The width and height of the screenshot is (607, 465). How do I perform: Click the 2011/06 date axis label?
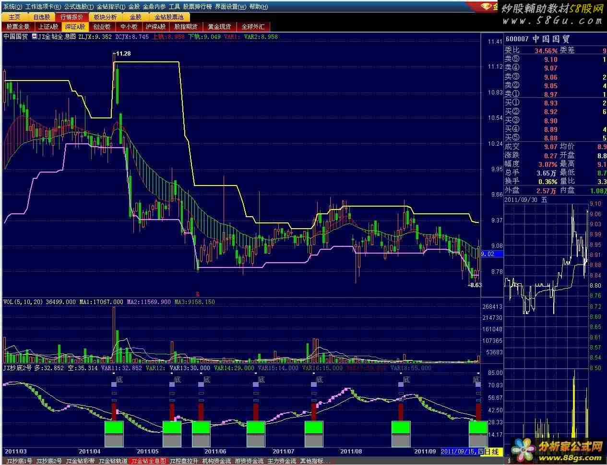coord(215,452)
